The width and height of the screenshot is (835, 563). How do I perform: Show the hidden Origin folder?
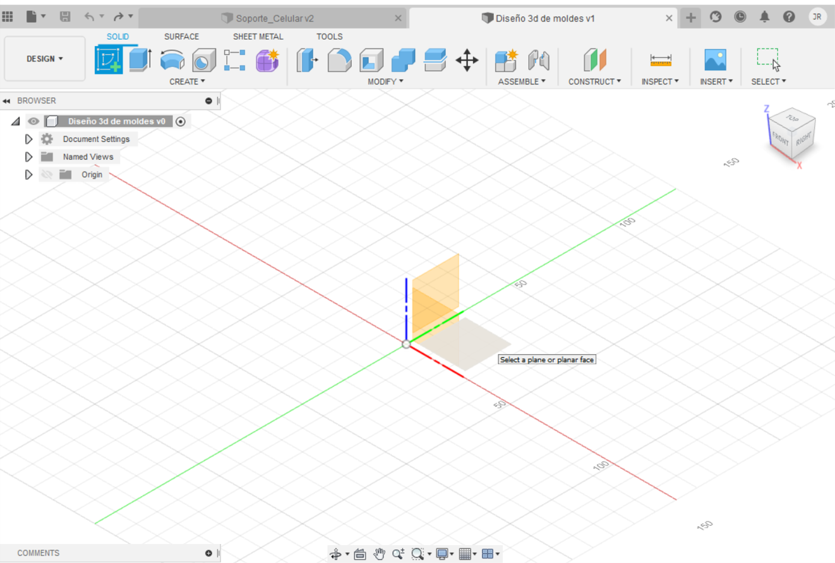point(47,175)
